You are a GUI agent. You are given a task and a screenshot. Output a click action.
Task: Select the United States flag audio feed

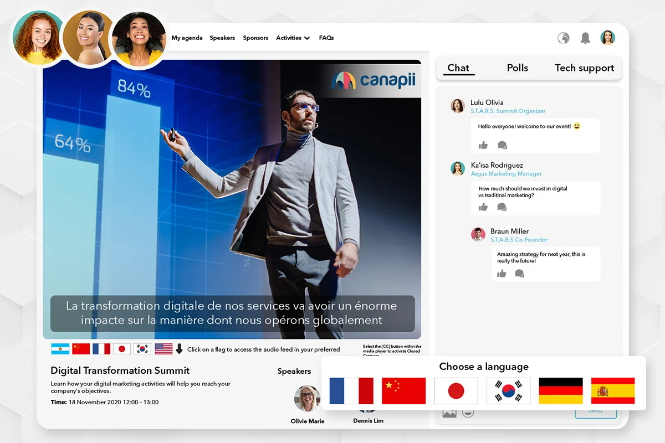tap(163, 349)
